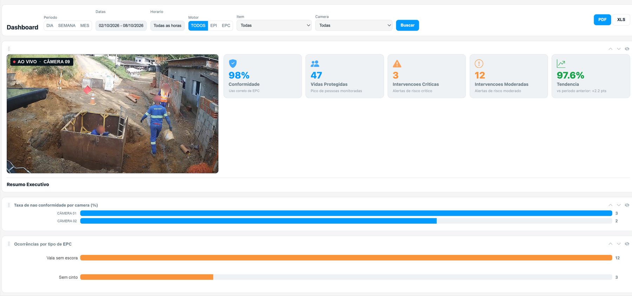
Task: Click drag handle beside Ocorrências por tipo de EPC
Action: pyautogui.click(x=9, y=244)
